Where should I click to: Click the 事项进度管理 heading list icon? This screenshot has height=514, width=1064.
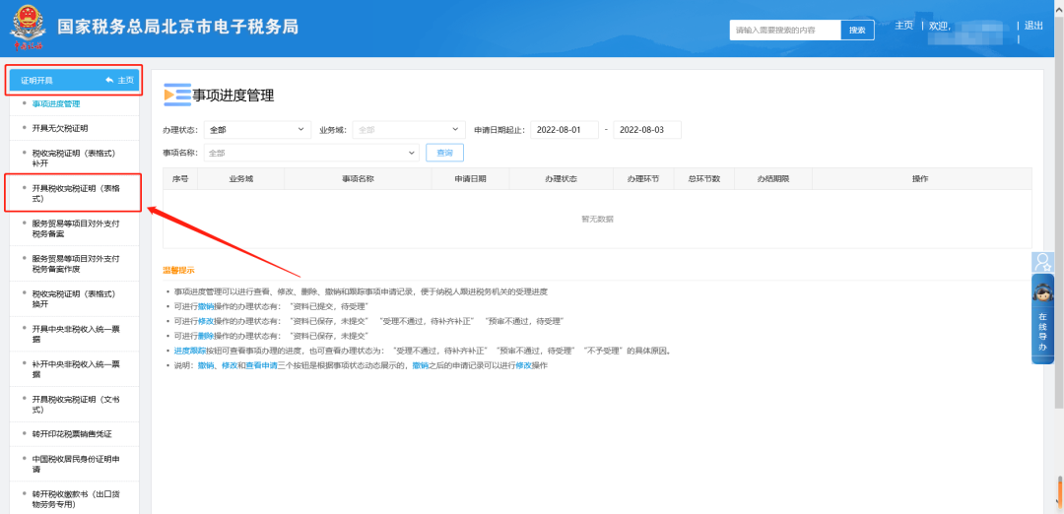pos(176,95)
